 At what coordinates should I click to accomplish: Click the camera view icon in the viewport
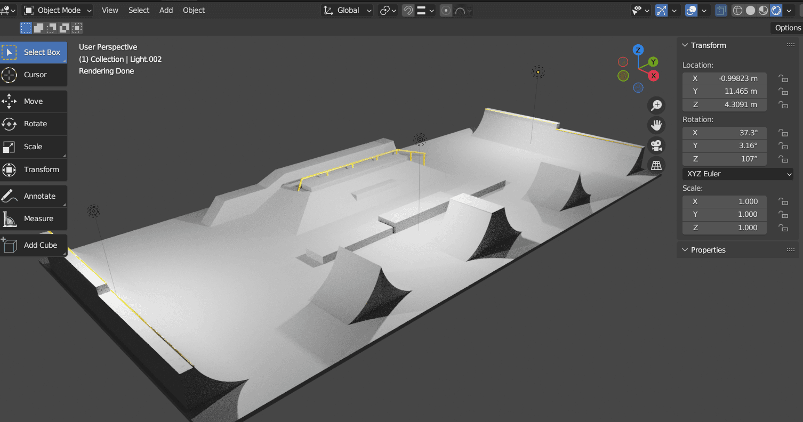tap(656, 145)
